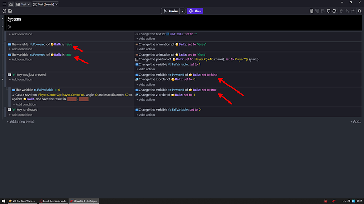Click the 'Add...' link at right
The image size is (364, 204).
(x=356, y=121)
